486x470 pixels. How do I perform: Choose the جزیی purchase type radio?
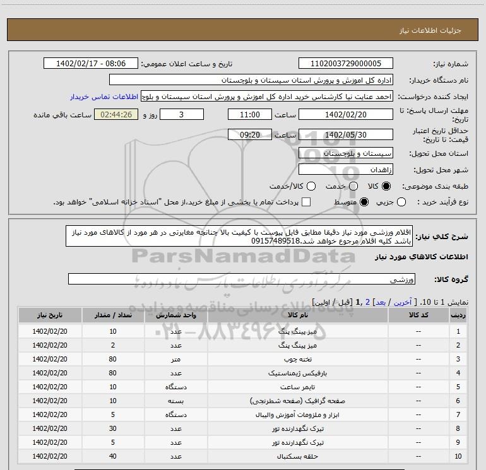point(401,202)
